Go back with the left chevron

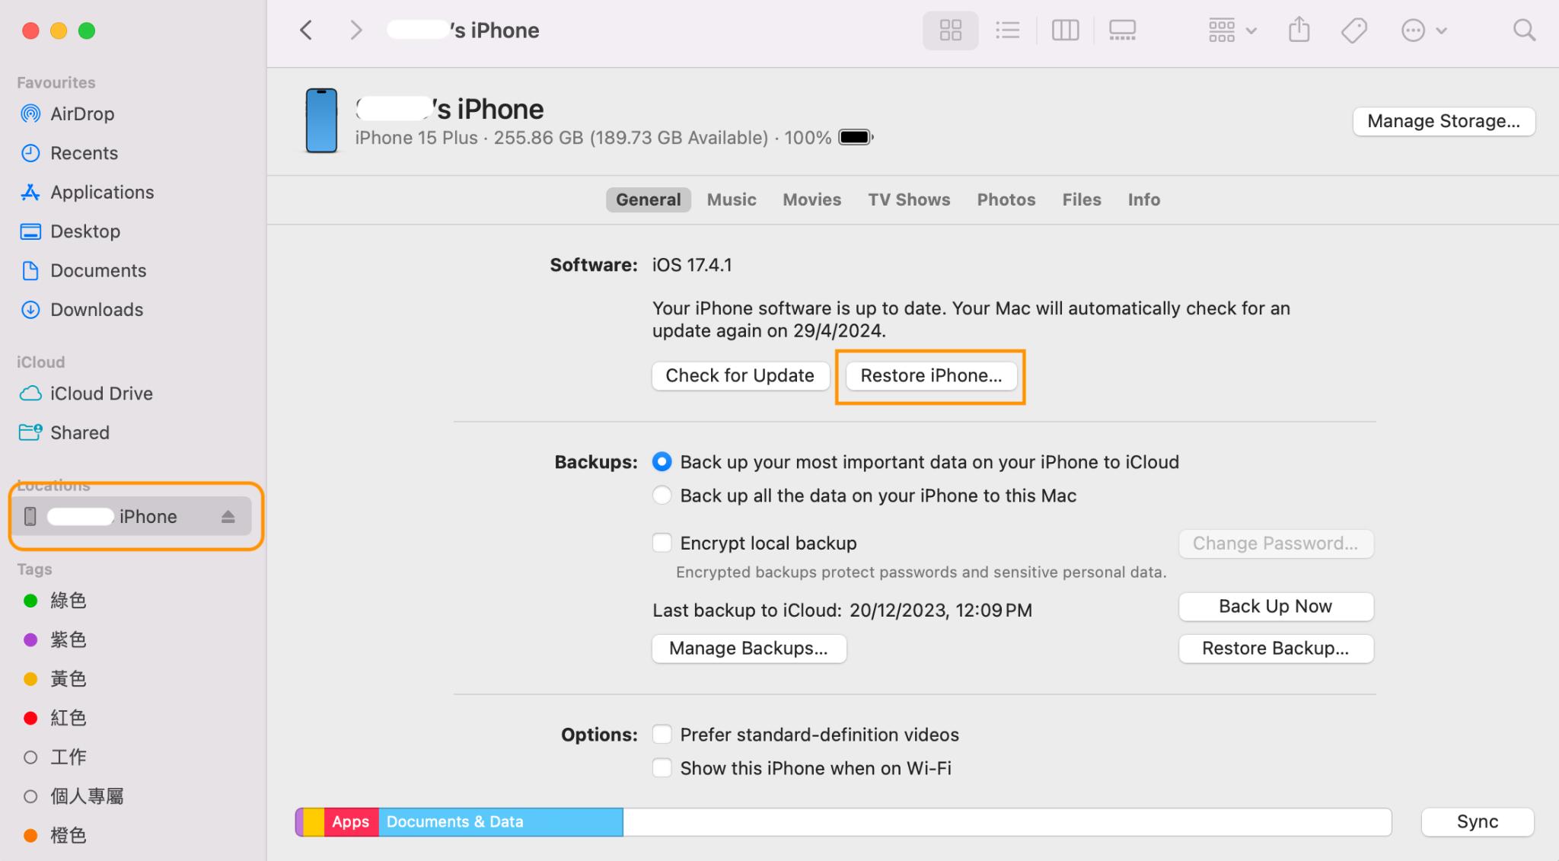[306, 30]
